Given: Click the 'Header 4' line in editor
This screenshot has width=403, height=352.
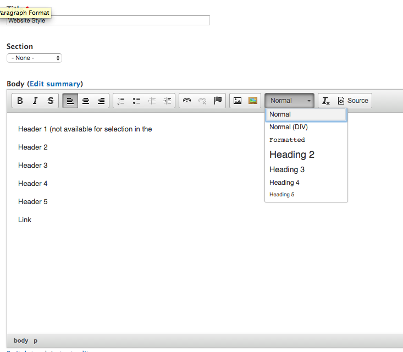Looking at the screenshot, I should point(33,184).
